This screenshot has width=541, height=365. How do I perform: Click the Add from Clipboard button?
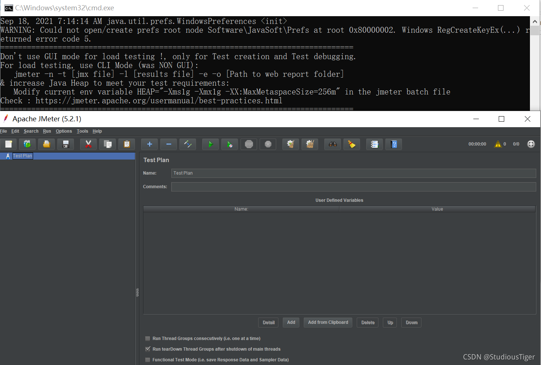pyautogui.click(x=328, y=322)
